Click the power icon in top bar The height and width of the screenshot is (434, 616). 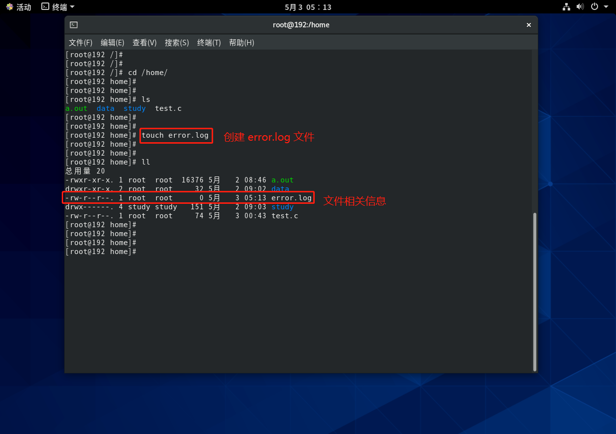click(594, 7)
